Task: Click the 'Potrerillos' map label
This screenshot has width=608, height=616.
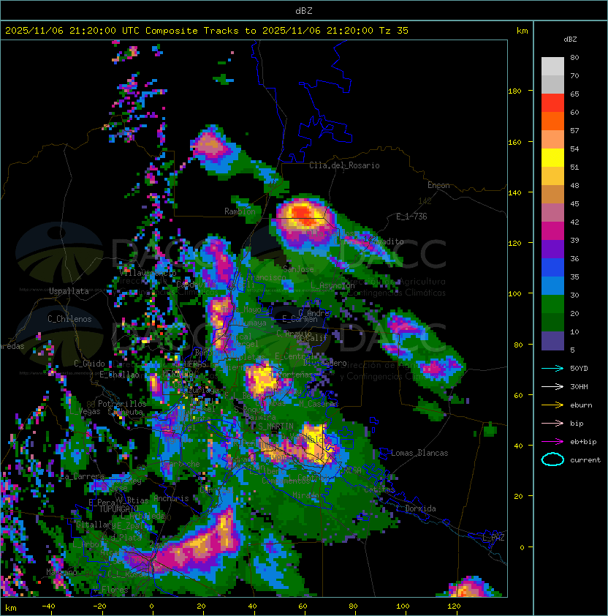Action: pyautogui.click(x=122, y=404)
